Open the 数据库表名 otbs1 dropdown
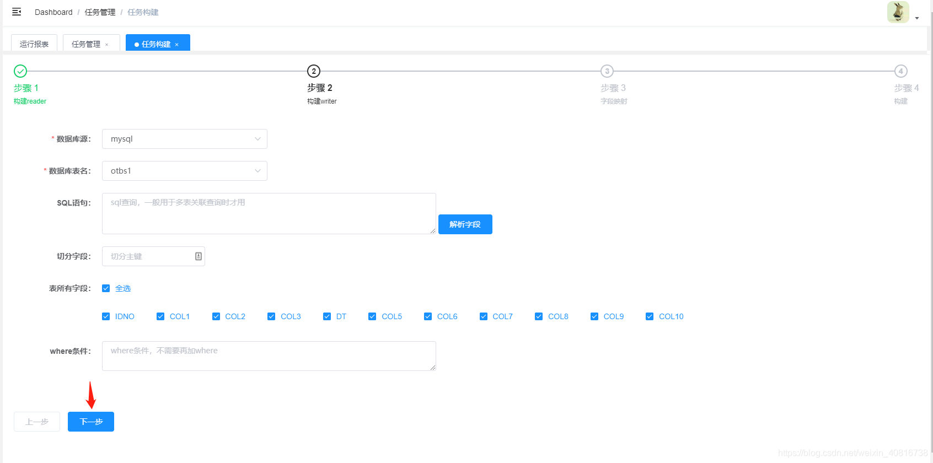933x463 pixels. [x=185, y=171]
